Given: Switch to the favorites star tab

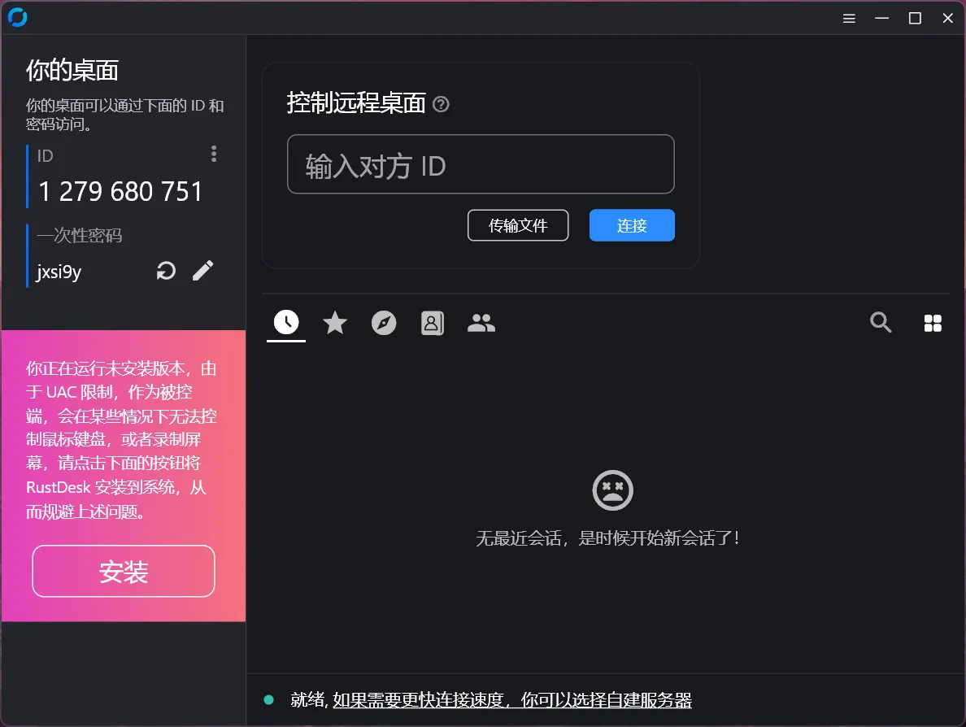Looking at the screenshot, I should (x=334, y=322).
